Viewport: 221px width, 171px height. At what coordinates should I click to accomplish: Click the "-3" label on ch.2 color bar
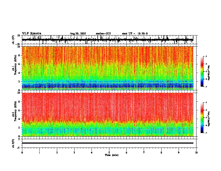(206, 103)
